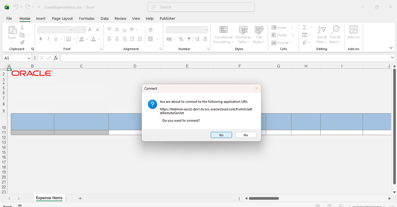Click the Copy icon
This screenshot has height=207, width=397.
click(x=22, y=35)
